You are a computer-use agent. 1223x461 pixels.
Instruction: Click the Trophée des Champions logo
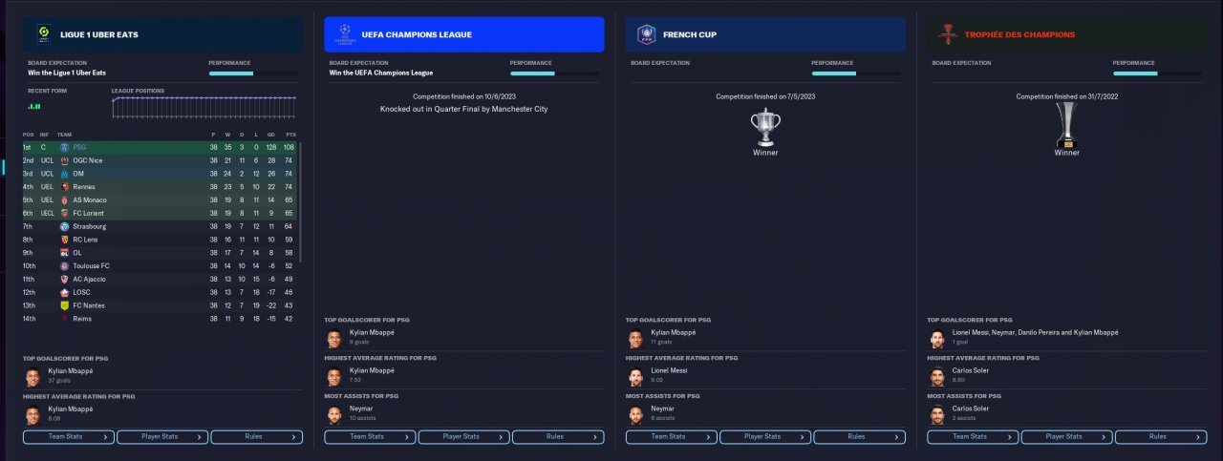point(948,33)
